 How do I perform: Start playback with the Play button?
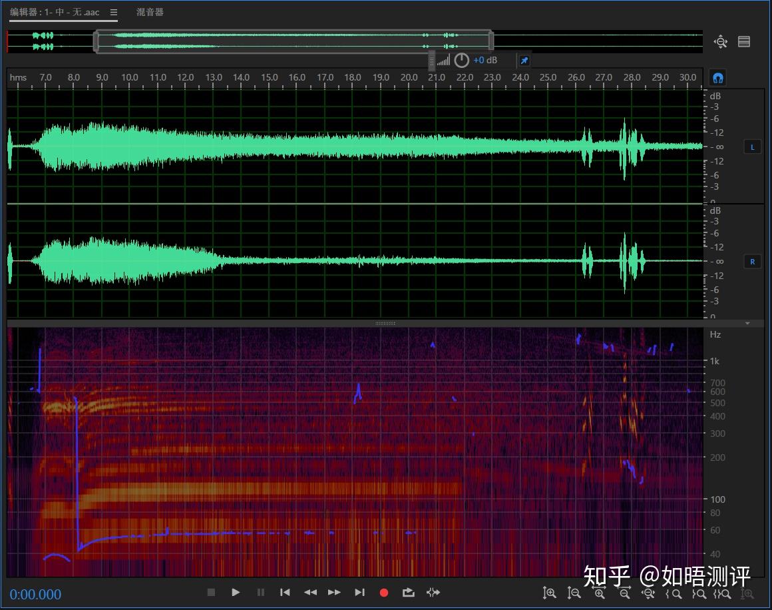pos(236,592)
